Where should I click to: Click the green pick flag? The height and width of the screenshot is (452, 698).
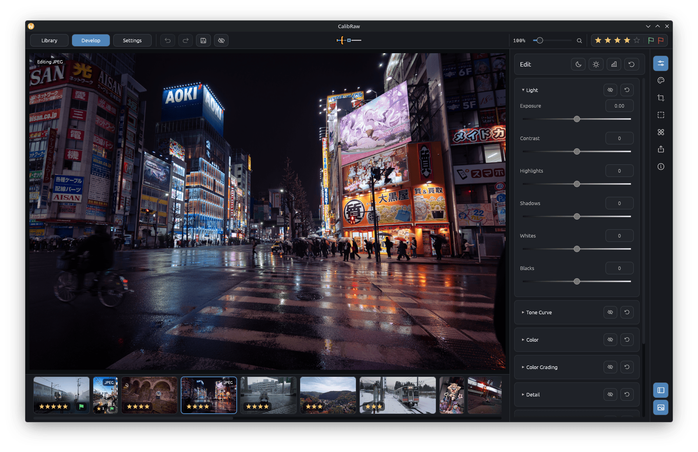(651, 40)
